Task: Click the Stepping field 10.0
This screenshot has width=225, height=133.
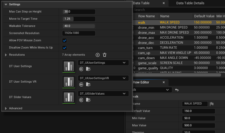Action: 199,132
